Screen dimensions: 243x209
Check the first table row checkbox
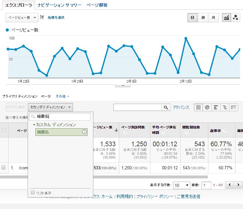(4, 168)
